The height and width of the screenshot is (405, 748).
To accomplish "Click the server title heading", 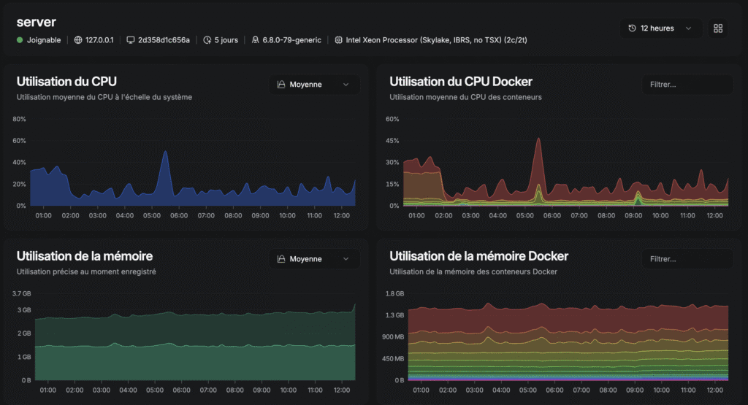I will pos(37,23).
